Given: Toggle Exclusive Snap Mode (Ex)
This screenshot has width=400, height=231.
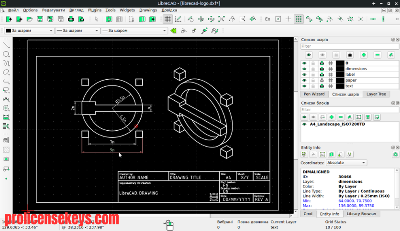Looking at the screenshot, I should point(267,19).
